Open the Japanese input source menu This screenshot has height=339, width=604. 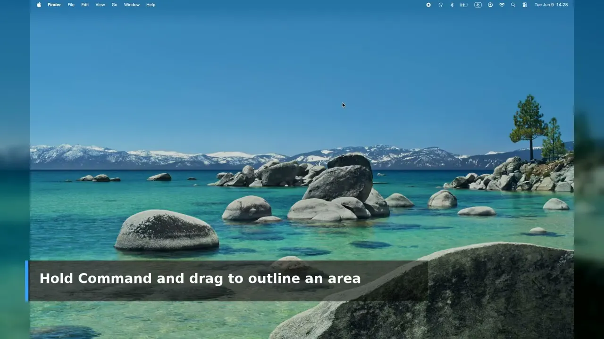(x=478, y=5)
